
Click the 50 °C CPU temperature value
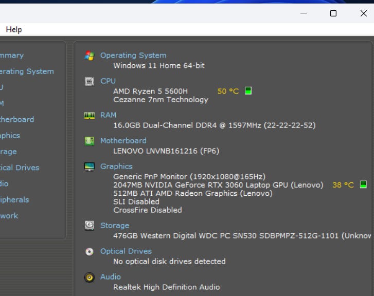click(228, 91)
